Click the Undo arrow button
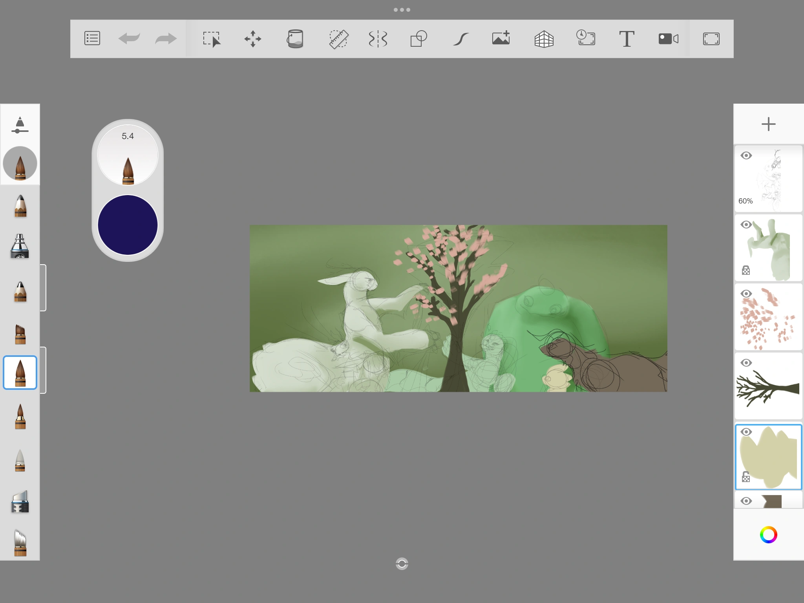 click(x=129, y=38)
